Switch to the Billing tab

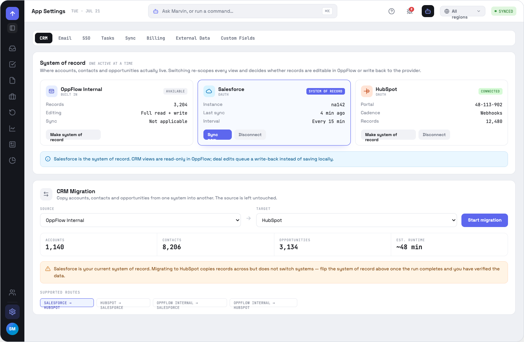(156, 38)
